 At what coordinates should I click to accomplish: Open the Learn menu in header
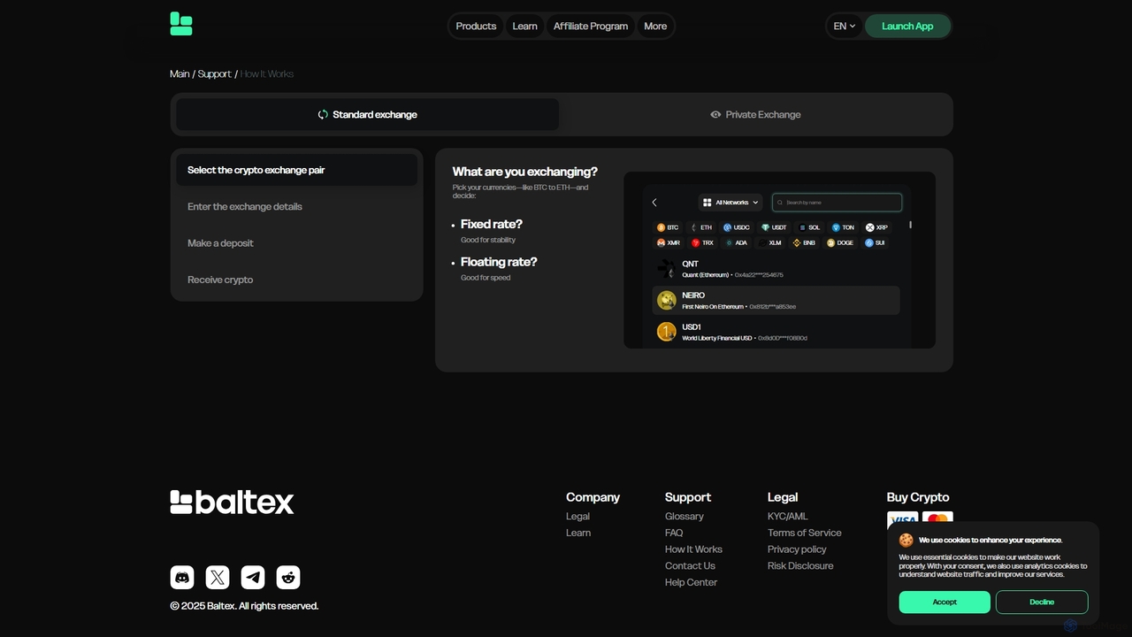point(524,26)
